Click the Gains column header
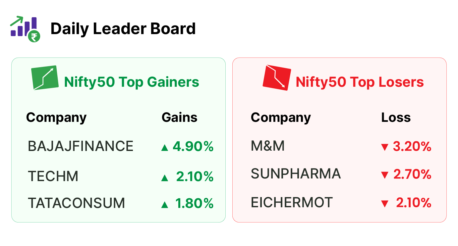The width and height of the screenshot is (458, 246). [x=179, y=118]
